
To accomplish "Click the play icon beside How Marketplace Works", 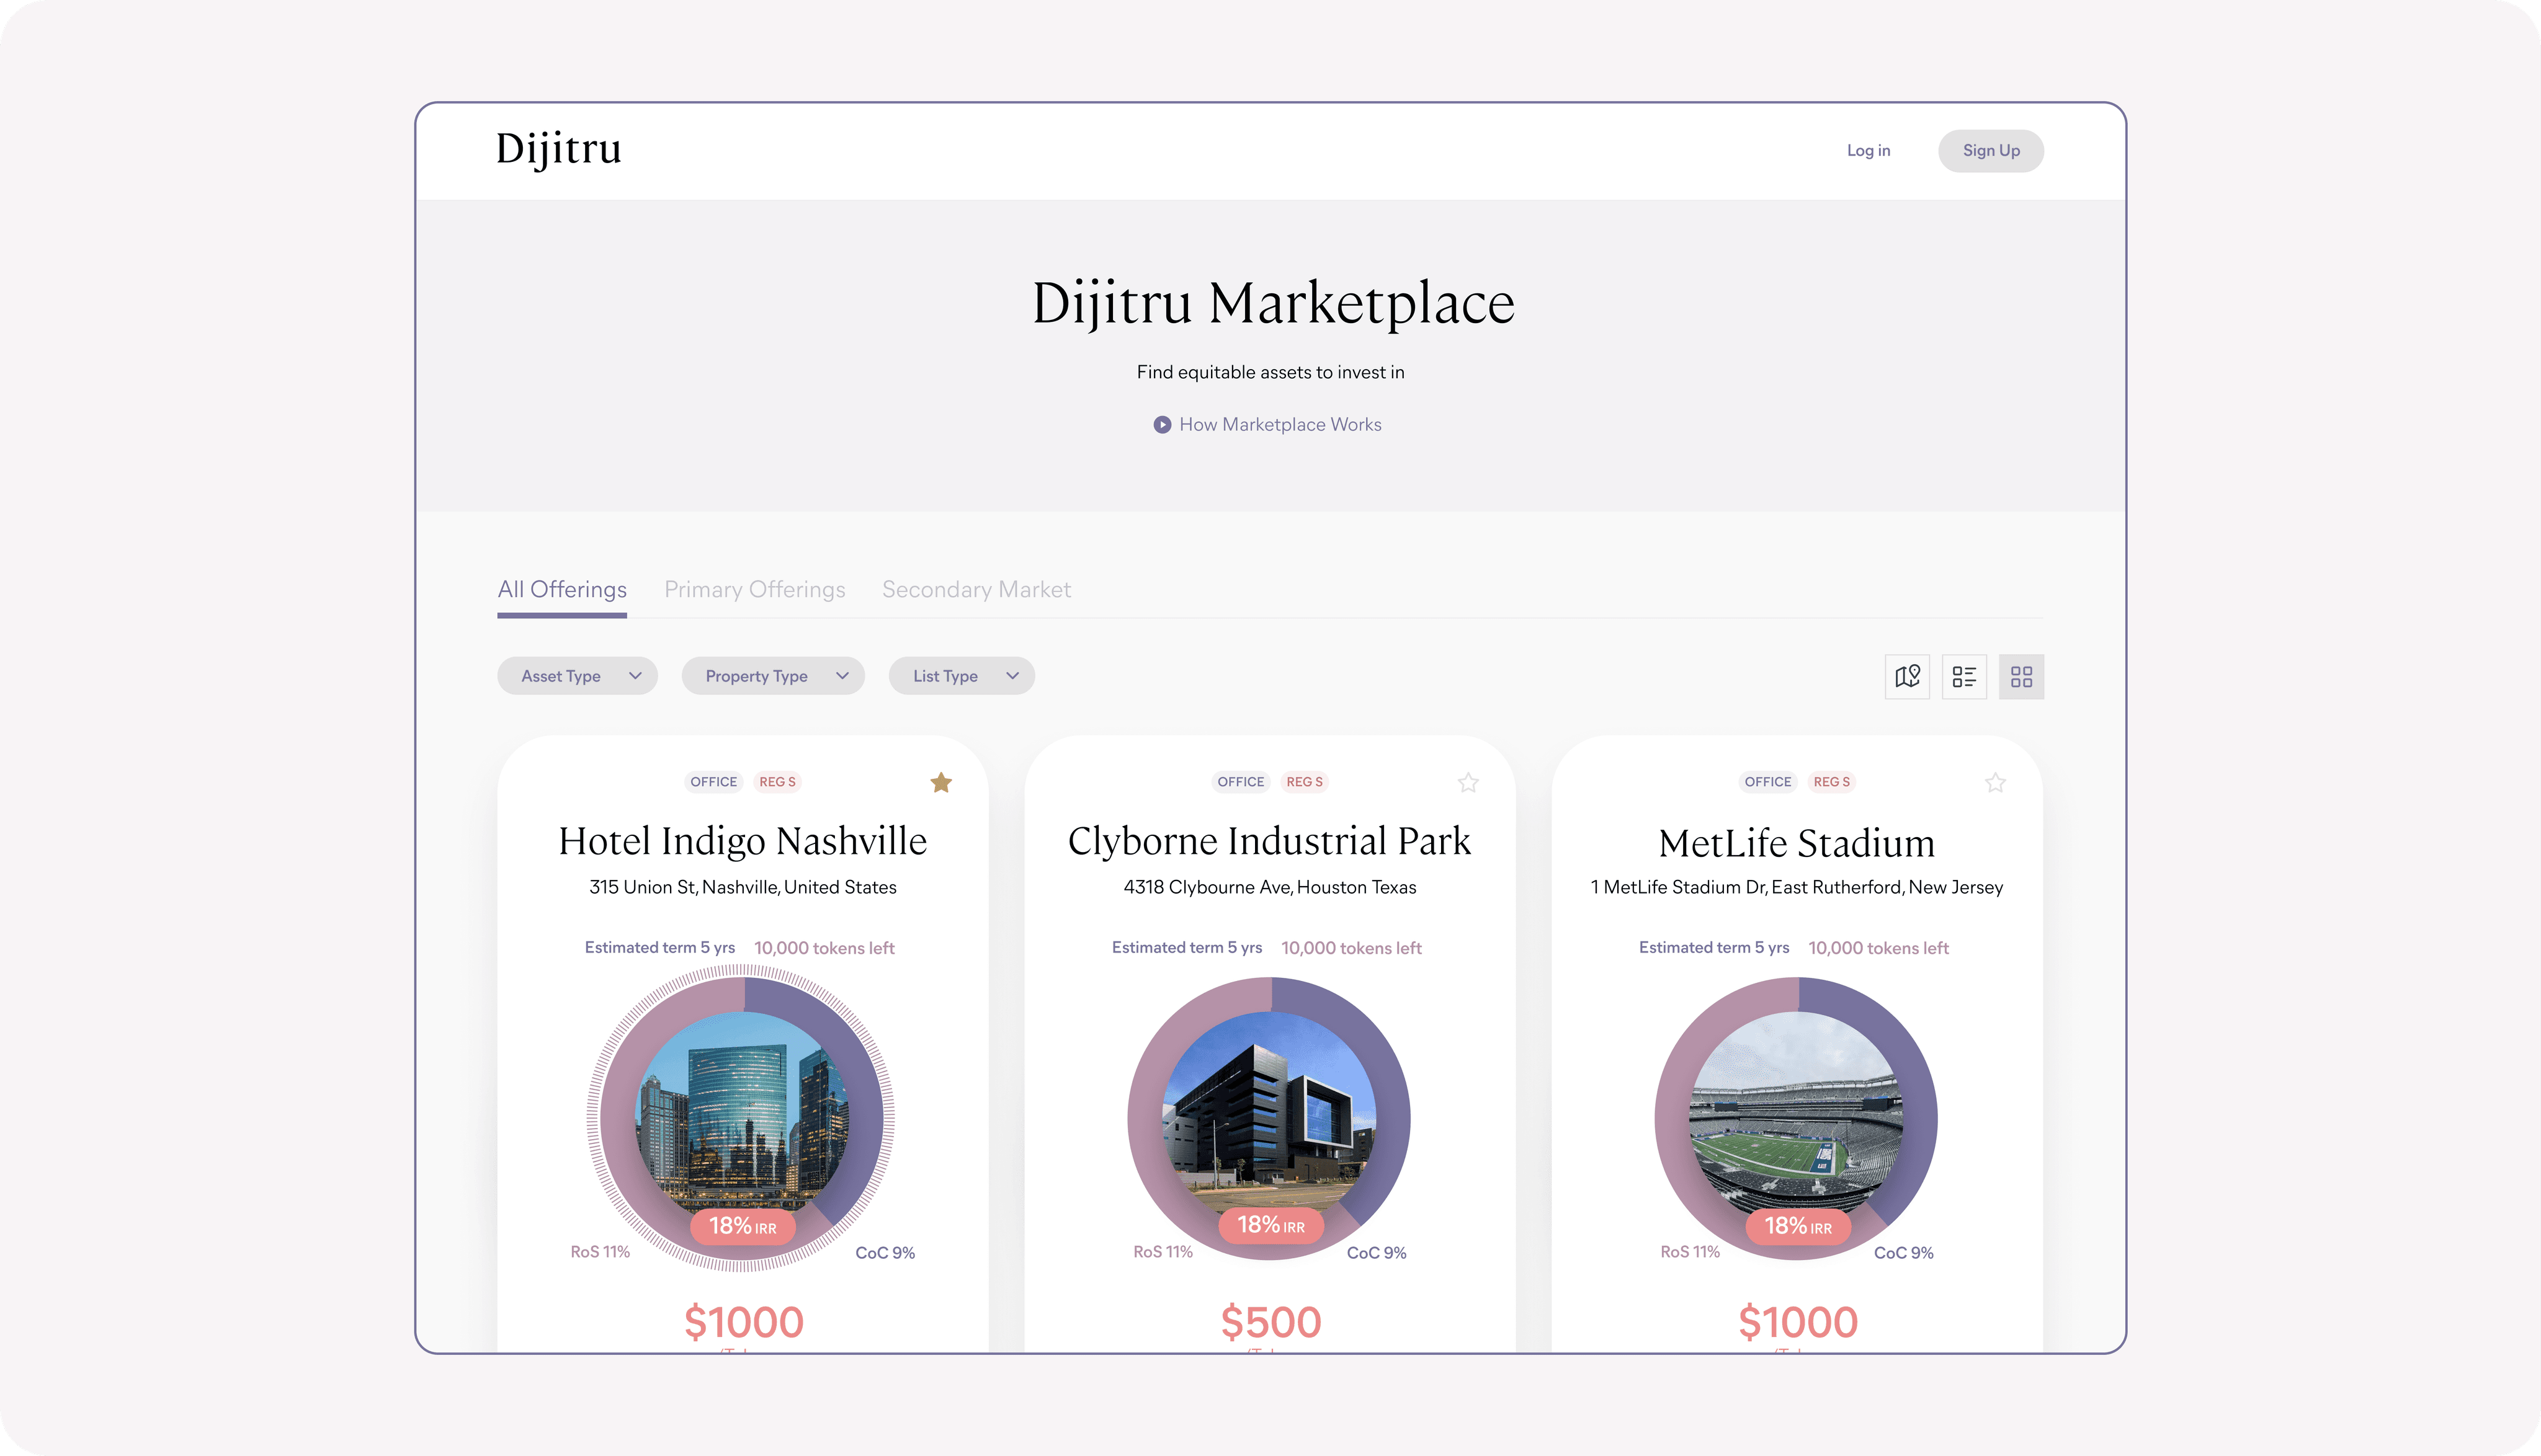I will 1161,425.
